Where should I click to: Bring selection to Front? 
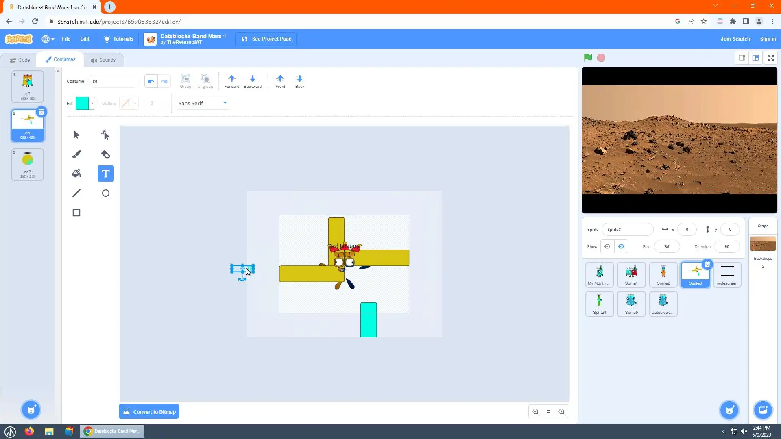coord(280,81)
